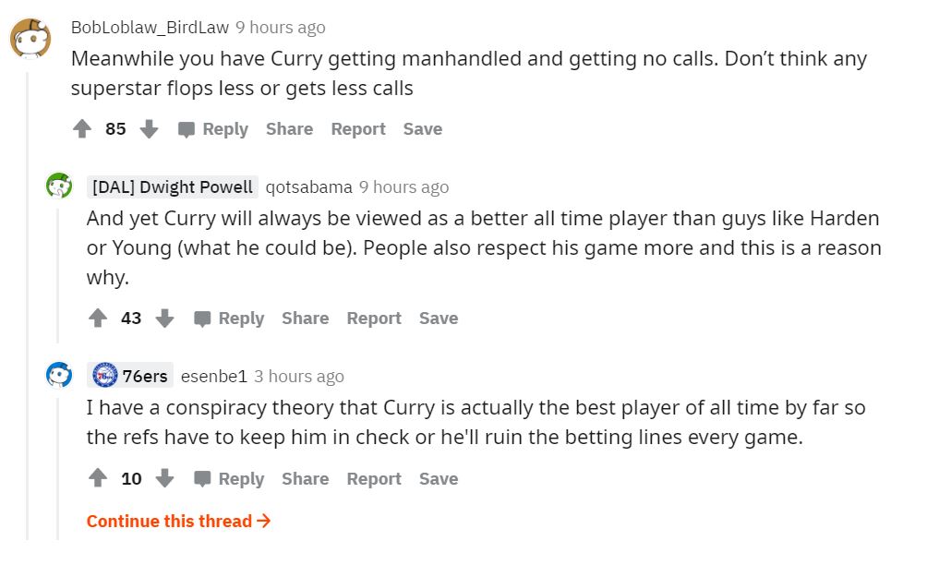The width and height of the screenshot is (939, 565).
Task: Downvote BobLoblaw_BirdLaw's comment
Action: point(149,129)
